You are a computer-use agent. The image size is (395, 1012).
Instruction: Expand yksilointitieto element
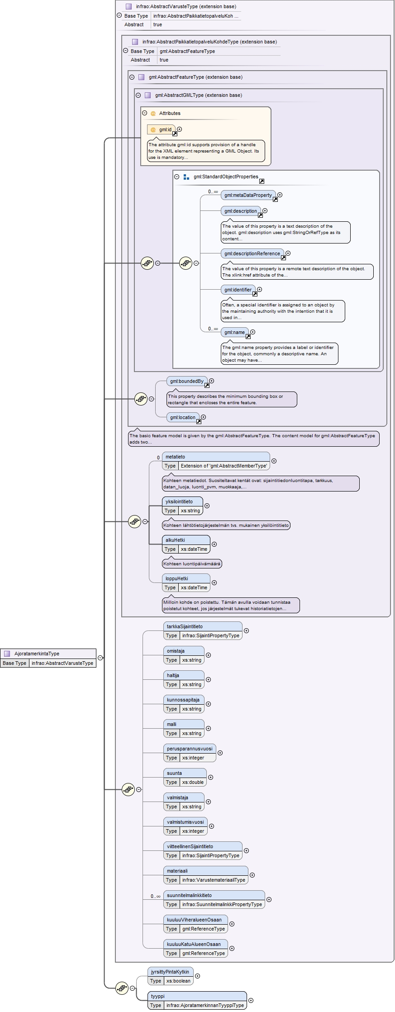207,506
